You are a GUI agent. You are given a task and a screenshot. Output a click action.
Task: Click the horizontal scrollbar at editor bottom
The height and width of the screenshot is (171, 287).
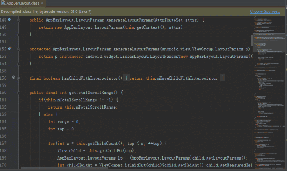click(64, 169)
